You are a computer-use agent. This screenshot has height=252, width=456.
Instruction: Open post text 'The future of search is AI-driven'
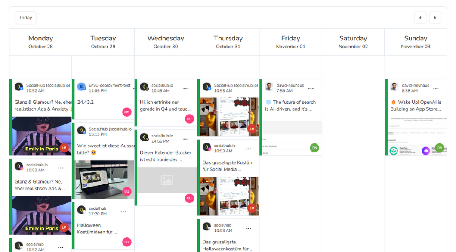pyautogui.click(x=291, y=106)
